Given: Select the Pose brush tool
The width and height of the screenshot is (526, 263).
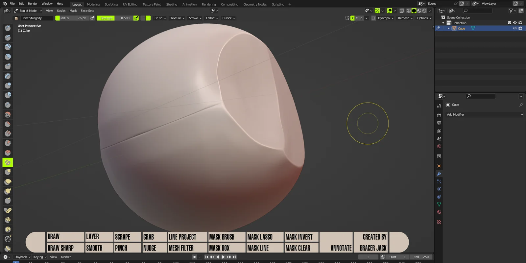Looking at the screenshot, I should [8, 210].
